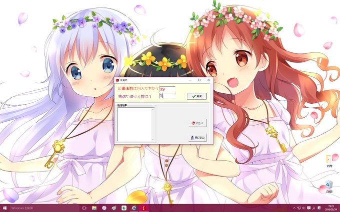Click the red app icon in dialog title bar

(x=117, y=80)
